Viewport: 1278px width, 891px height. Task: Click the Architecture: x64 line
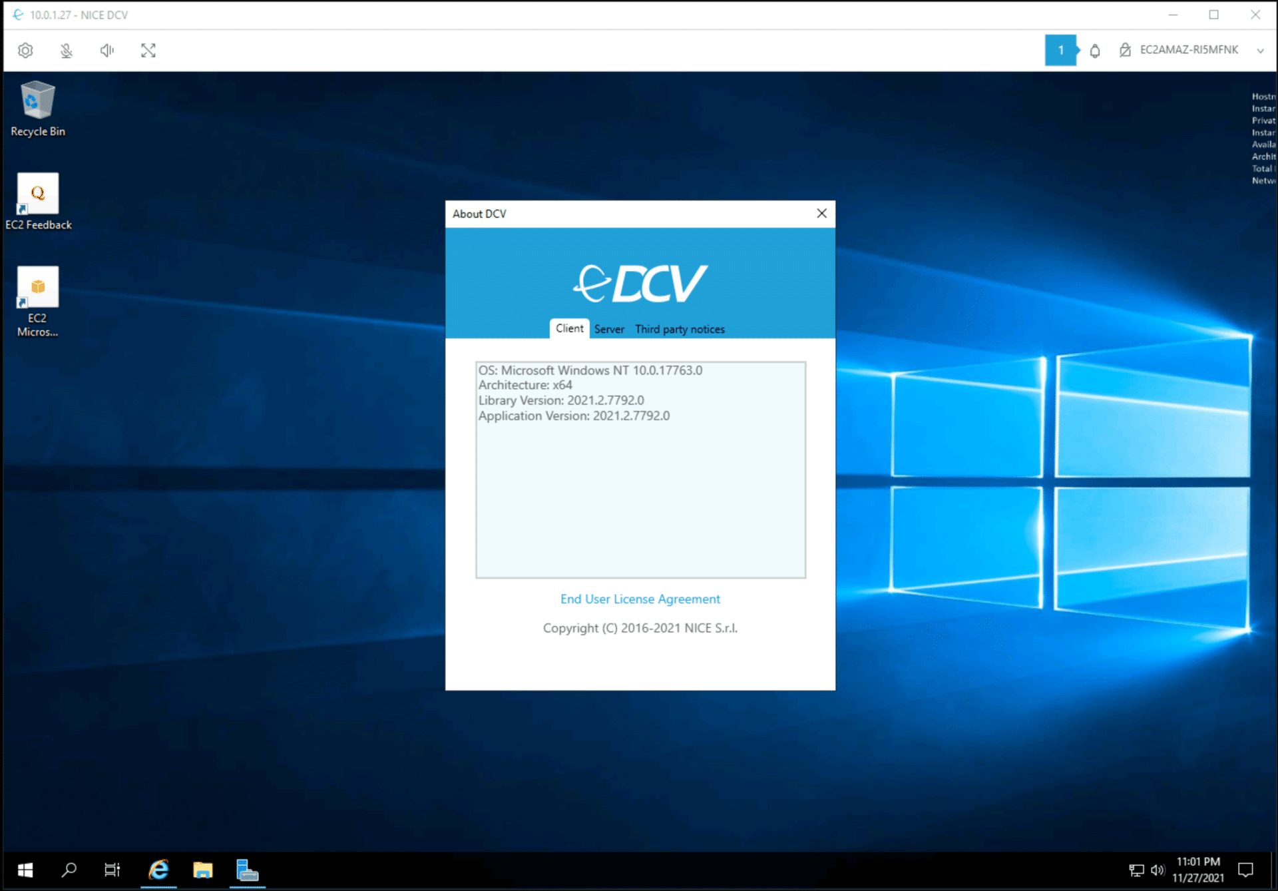click(x=525, y=385)
